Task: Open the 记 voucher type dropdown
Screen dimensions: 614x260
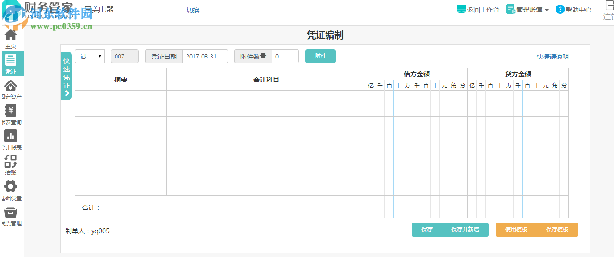Action: tap(89, 56)
